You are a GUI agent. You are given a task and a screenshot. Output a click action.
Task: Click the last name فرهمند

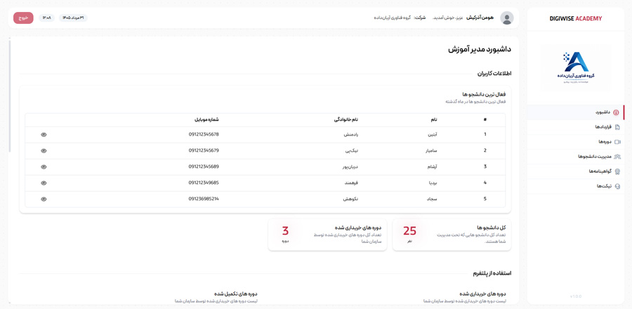click(352, 183)
